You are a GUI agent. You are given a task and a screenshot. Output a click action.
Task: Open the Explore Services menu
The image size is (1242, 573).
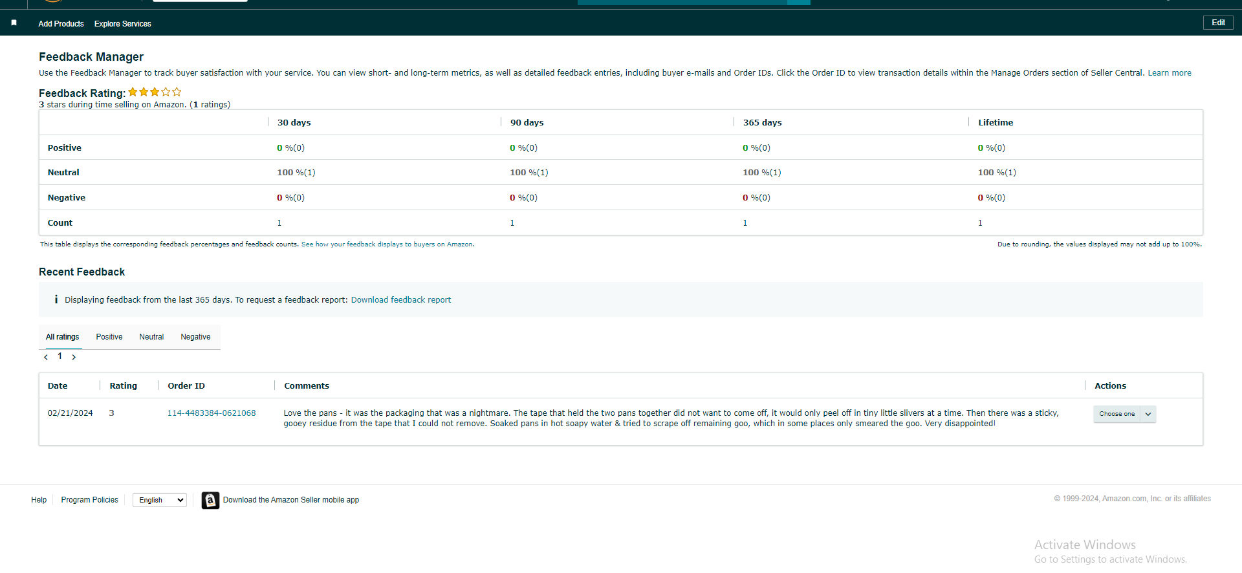point(123,24)
